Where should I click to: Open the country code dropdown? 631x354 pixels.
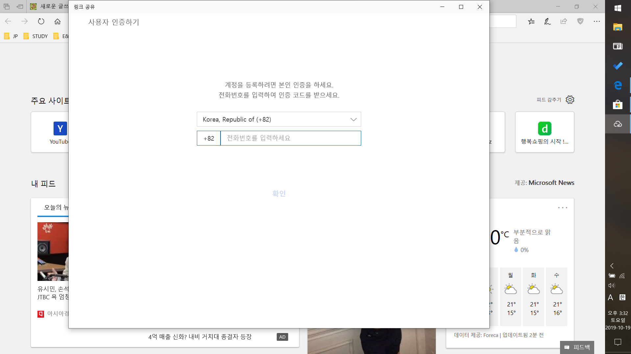pyautogui.click(x=279, y=119)
